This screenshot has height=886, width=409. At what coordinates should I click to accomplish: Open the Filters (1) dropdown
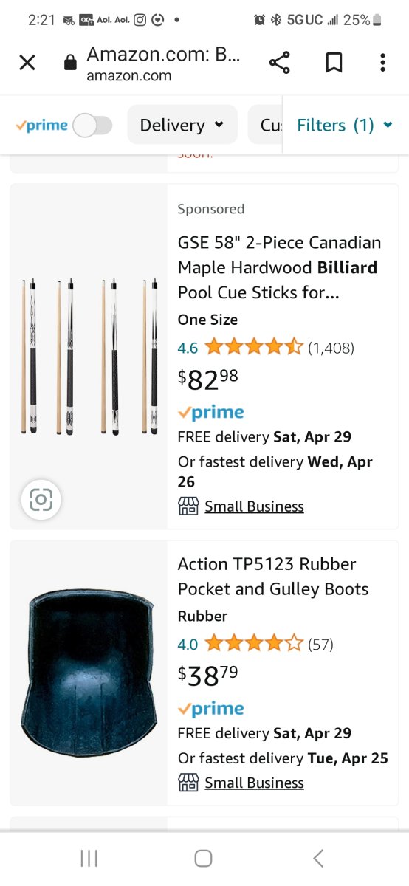point(345,125)
